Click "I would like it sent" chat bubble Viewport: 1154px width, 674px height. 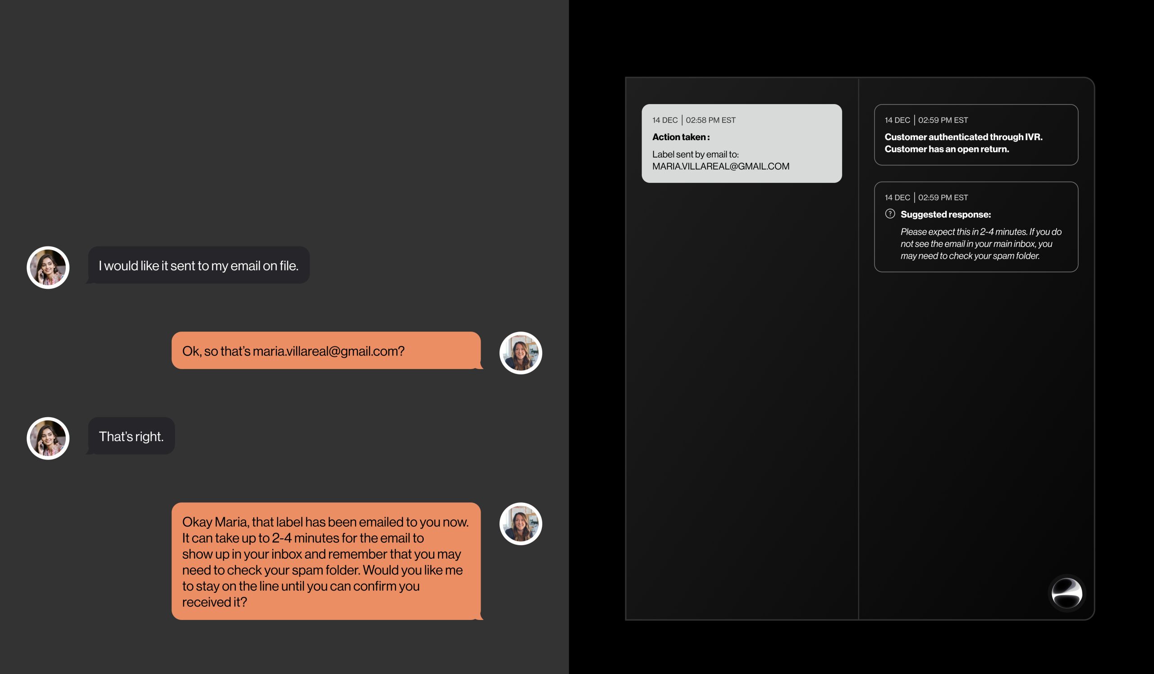[198, 265]
